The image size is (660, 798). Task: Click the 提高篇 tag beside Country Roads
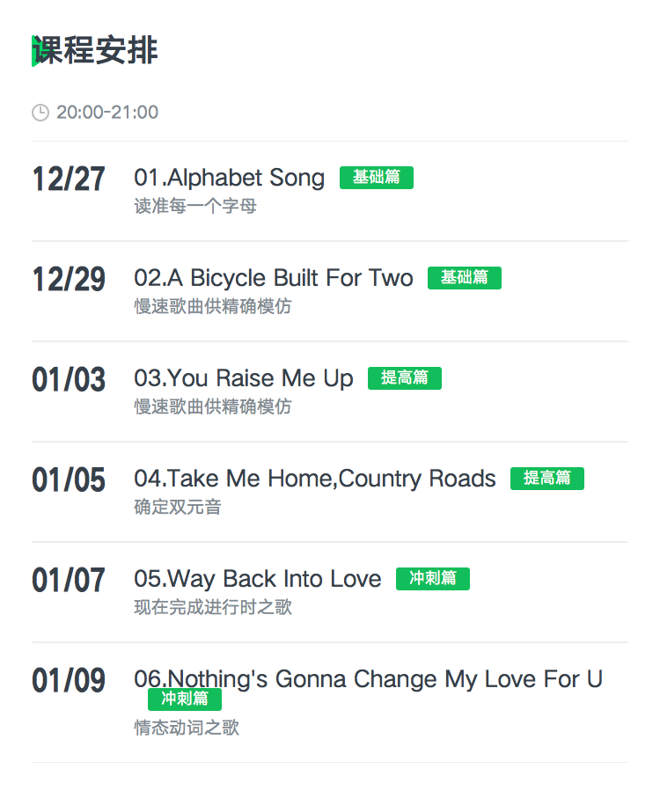point(547,479)
